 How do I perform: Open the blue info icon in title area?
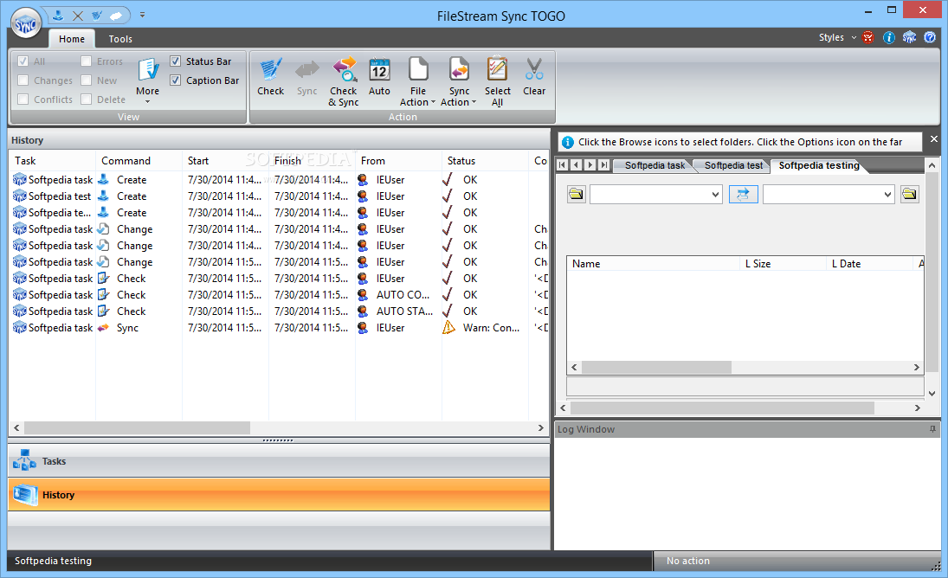click(x=889, y=37)
